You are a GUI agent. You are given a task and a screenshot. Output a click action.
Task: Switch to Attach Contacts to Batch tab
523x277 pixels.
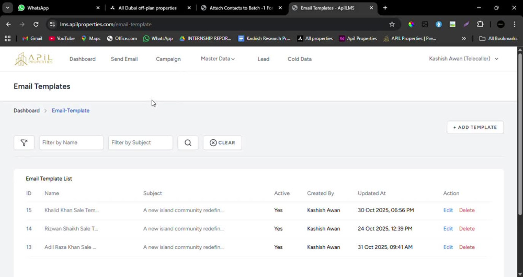click(241, 8)
